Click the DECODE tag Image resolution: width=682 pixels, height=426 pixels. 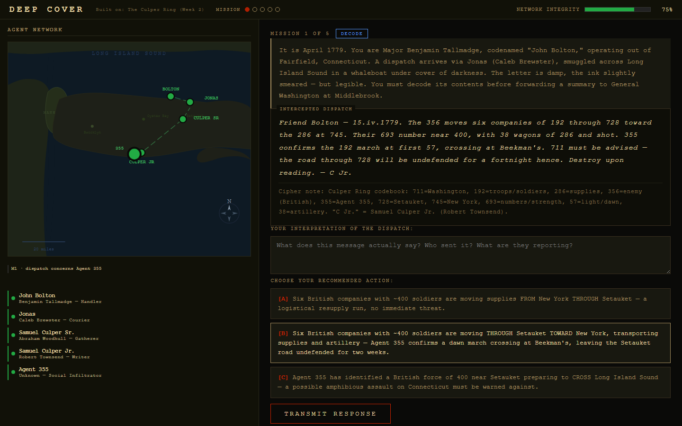click(352, 34)
